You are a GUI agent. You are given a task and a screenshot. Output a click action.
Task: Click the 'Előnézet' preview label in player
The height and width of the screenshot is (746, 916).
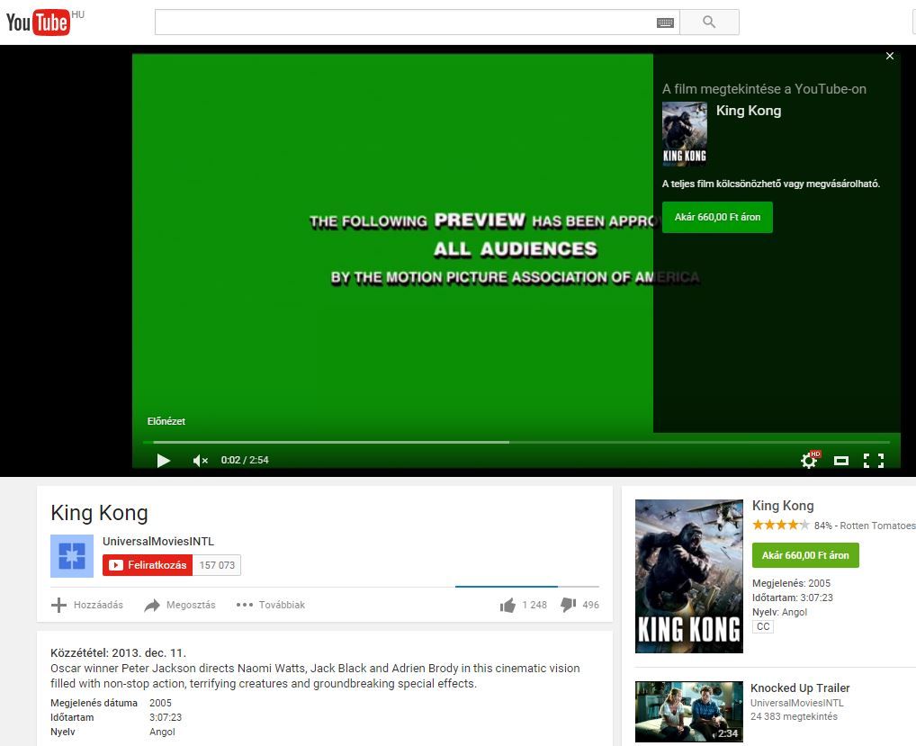pos(166,421)
